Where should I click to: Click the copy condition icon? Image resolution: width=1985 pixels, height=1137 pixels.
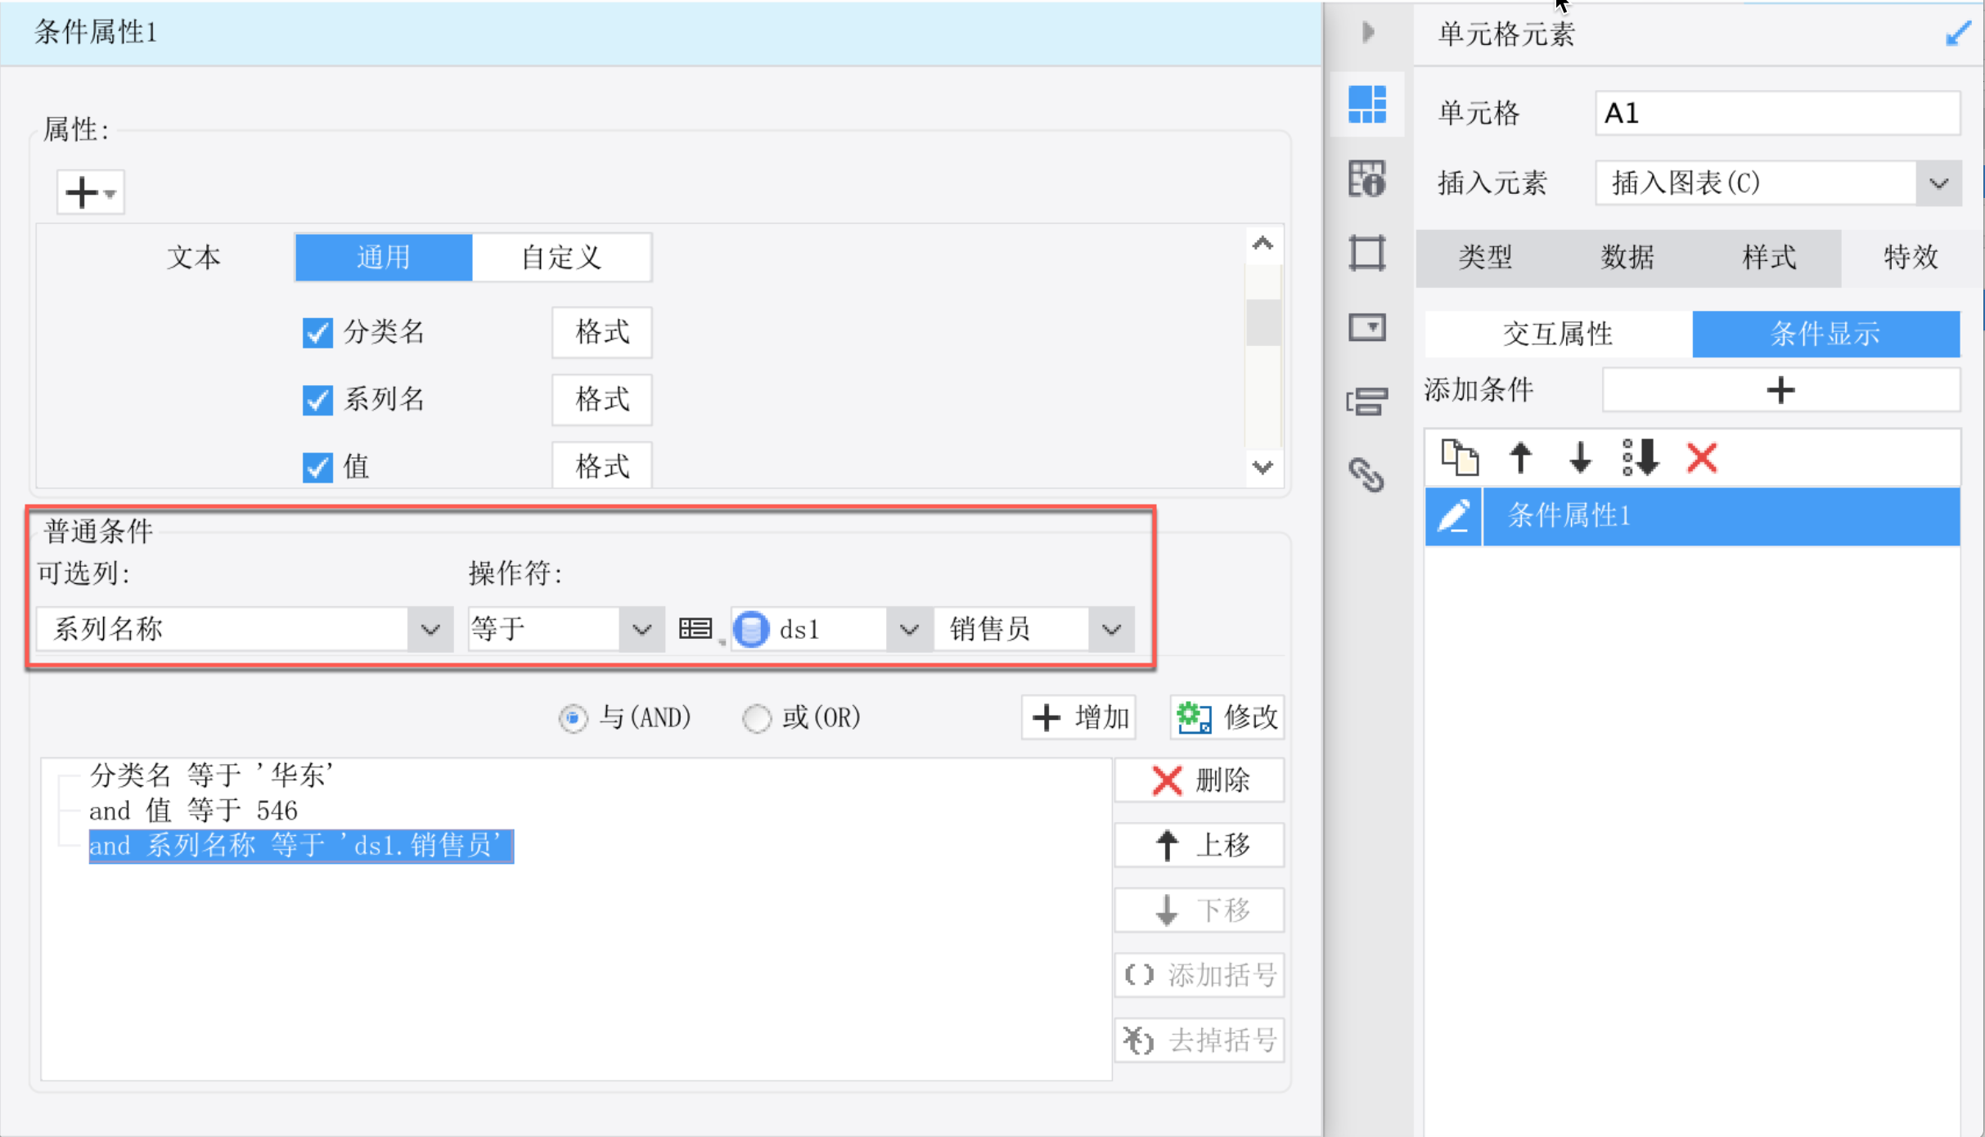coord(1460,457)
